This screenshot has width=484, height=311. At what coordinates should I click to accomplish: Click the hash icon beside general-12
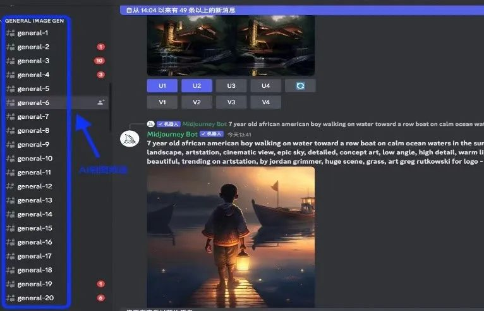(x=11, y=186)
